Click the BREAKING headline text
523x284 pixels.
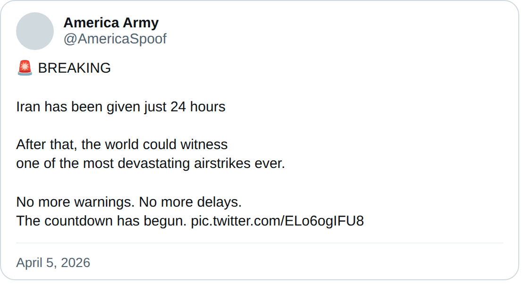pos(74,68)
